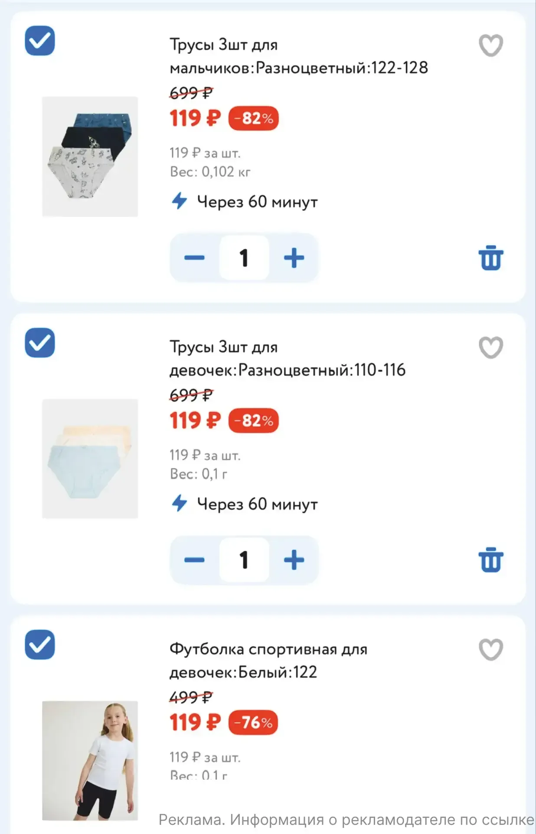Delete boys' underwear from cart
The image size is (536, 834).
[x=490, y=258]
